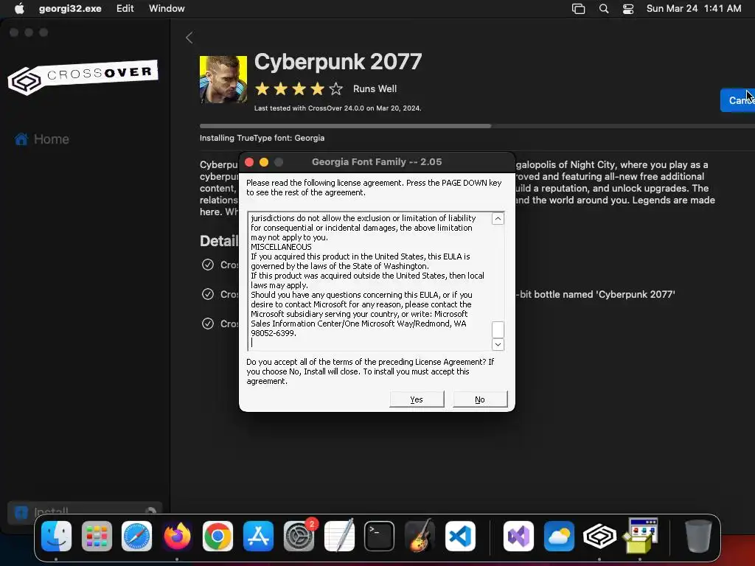Open the installer package icon in Dock

click(x=640, y=537)
